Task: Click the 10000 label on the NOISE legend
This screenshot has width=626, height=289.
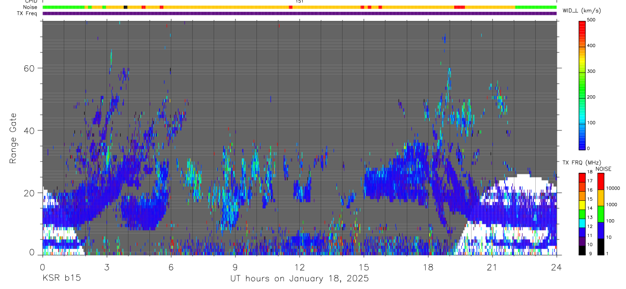Action: [x=612, y=188]
